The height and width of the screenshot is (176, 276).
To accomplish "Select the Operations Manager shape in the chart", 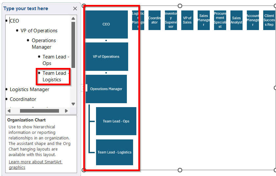I will pyautogui.click(x=106, y=89).
